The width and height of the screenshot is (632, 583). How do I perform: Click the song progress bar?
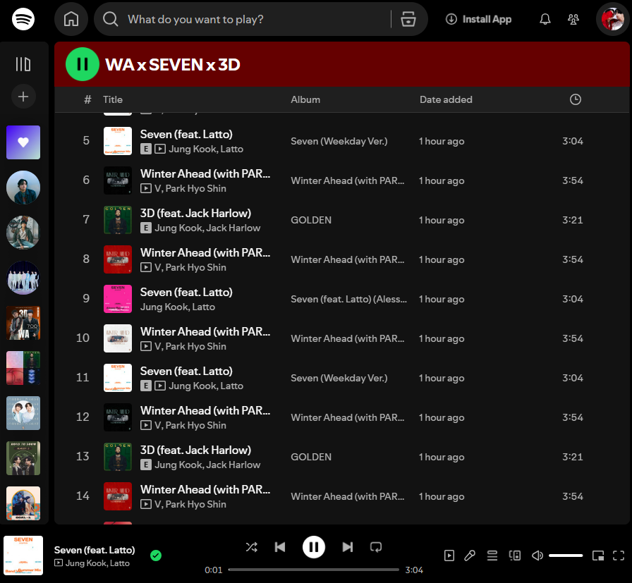[314, 570]
